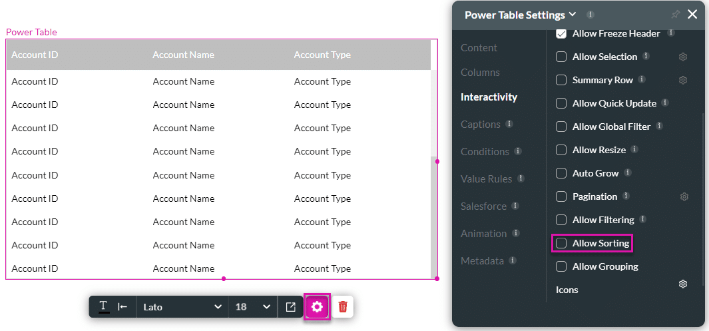Enable Allow Sorting checkbox
Screen dimensions: 709x331
[x=561, y=243]
